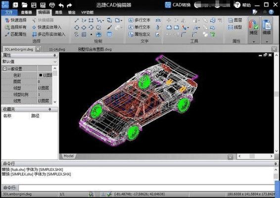Screen dimensions: 280x198
Task: Click the command line input field
Action: (146, 188)
